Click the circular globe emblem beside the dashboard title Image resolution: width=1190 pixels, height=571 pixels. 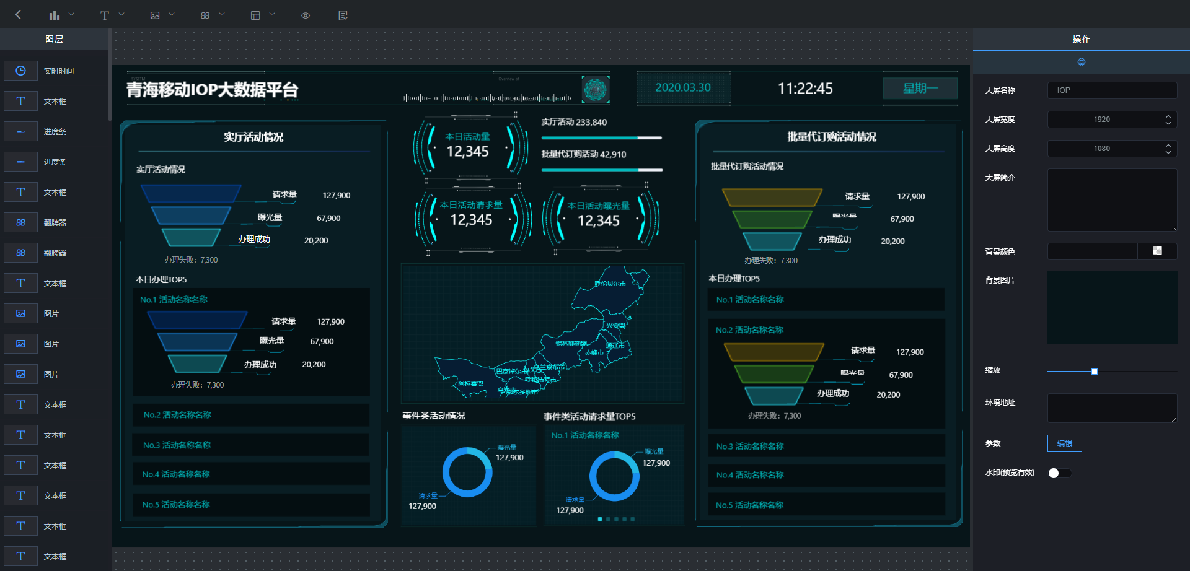(596, 89)
